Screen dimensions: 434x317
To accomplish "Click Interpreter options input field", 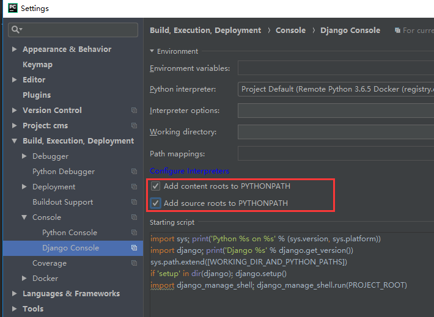I will tap(336, 111).
